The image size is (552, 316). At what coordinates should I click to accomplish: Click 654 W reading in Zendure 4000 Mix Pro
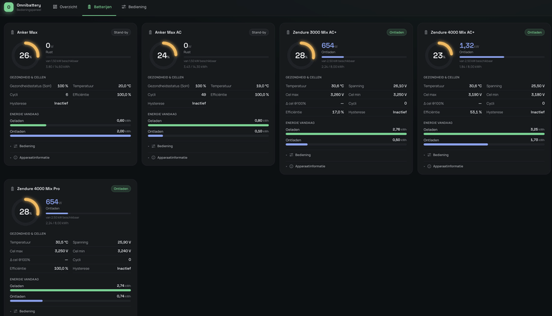[x=54, y=202]
